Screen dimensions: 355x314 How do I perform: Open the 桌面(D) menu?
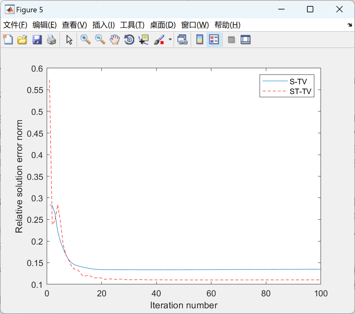[163, 25]
